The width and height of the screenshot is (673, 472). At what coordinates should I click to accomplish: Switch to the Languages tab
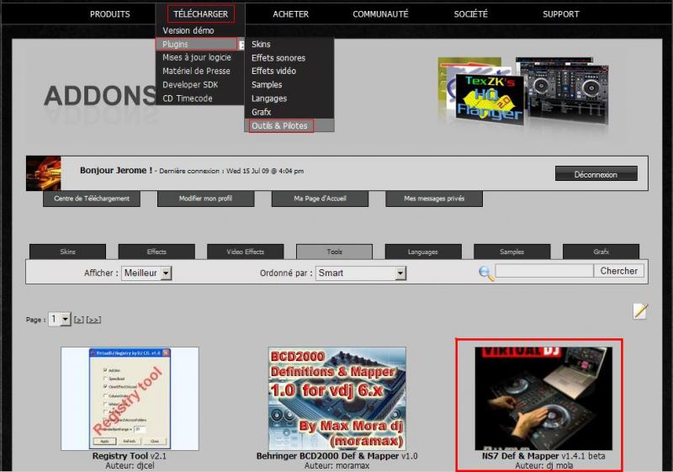423,252
